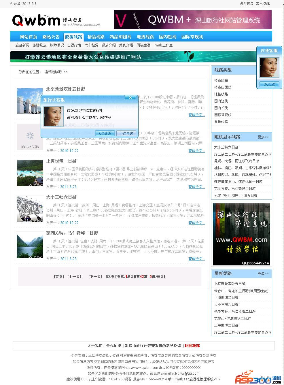Go to 深山工作室 submenu item
This screenshot has height=385, width=284.
click(164, 45)
